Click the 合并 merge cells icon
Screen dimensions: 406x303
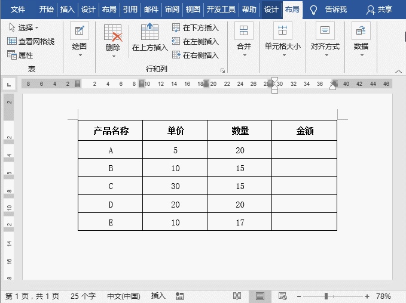pos(243,31)
